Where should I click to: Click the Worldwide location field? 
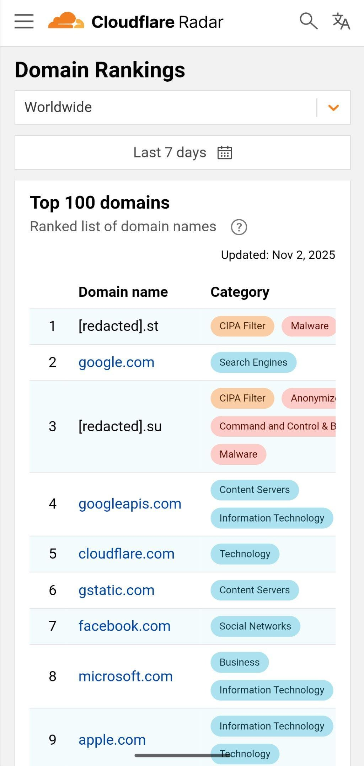click(164, 107)
